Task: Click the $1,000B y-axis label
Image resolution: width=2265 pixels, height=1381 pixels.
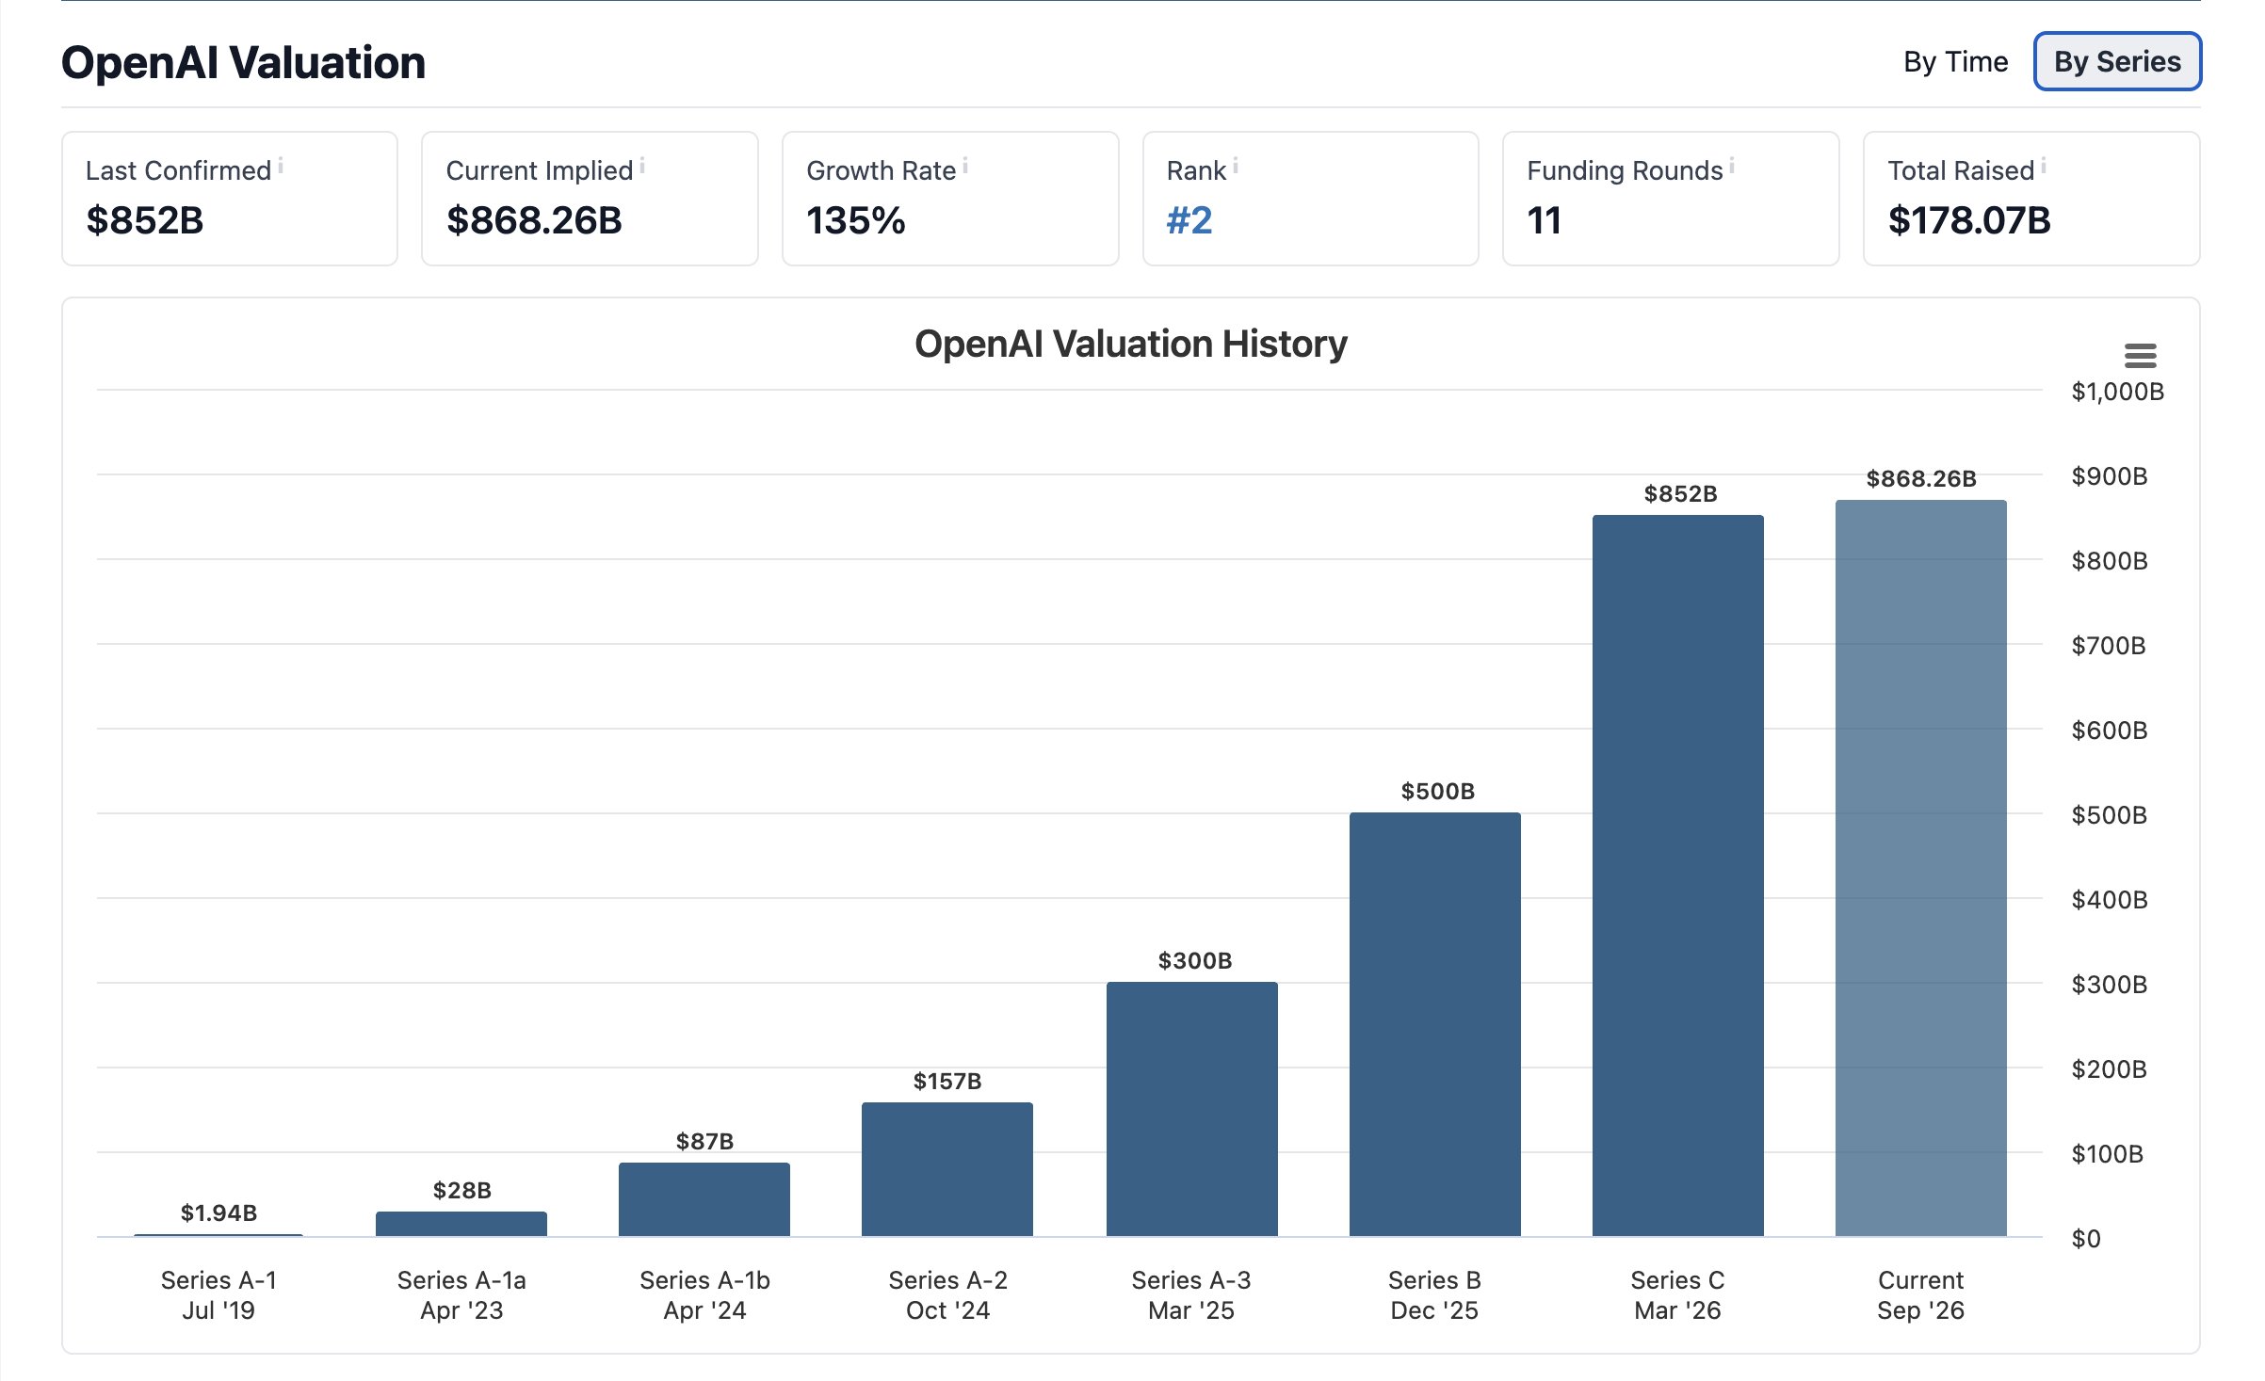Action: 2117,392
